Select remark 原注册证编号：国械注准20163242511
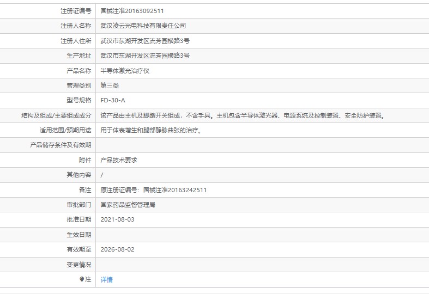This screenshot has height=294, width=429. (x=154, y=190)
